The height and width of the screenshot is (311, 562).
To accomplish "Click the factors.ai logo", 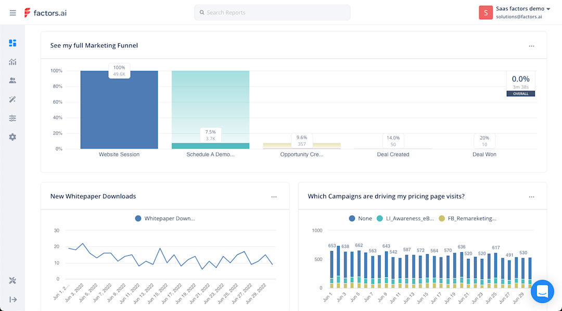I will click(45, 13).
